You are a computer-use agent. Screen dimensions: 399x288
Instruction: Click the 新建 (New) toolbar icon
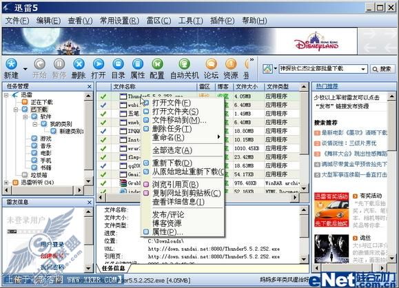pos(12,64)
